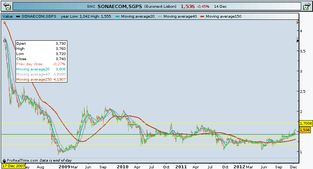This screenshot has height=169, width=313.
Task: Click the -0,45% change in header
Action: click(203, 6)
